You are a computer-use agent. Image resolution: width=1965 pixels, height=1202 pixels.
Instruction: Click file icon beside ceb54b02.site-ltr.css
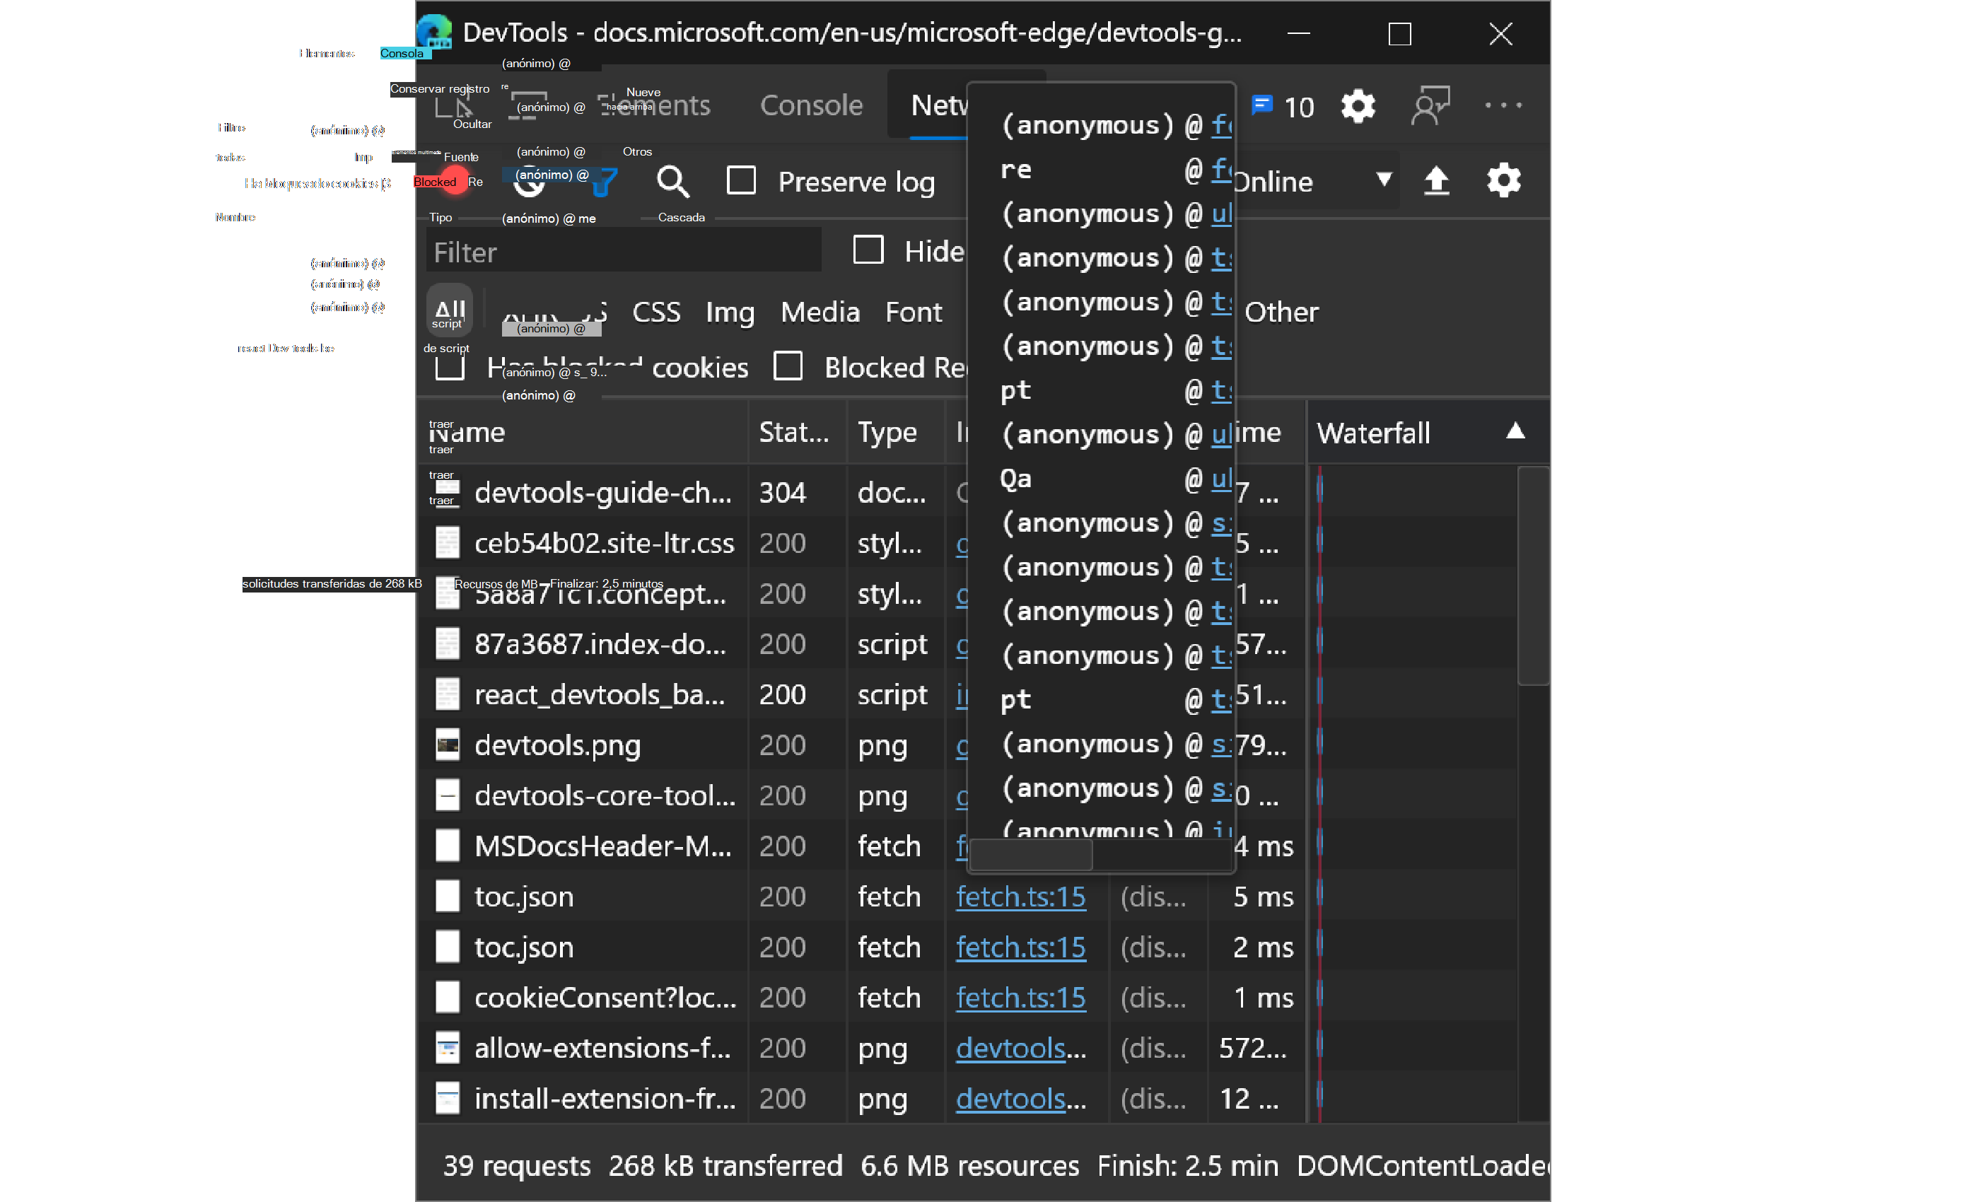[448, 543]
